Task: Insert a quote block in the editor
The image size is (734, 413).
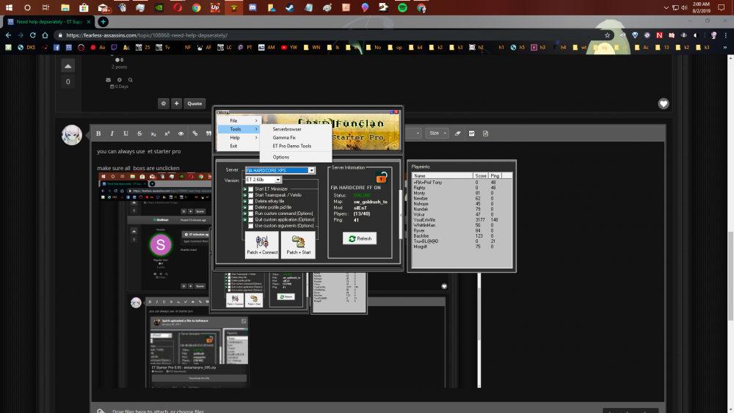Action: point(208,134)
